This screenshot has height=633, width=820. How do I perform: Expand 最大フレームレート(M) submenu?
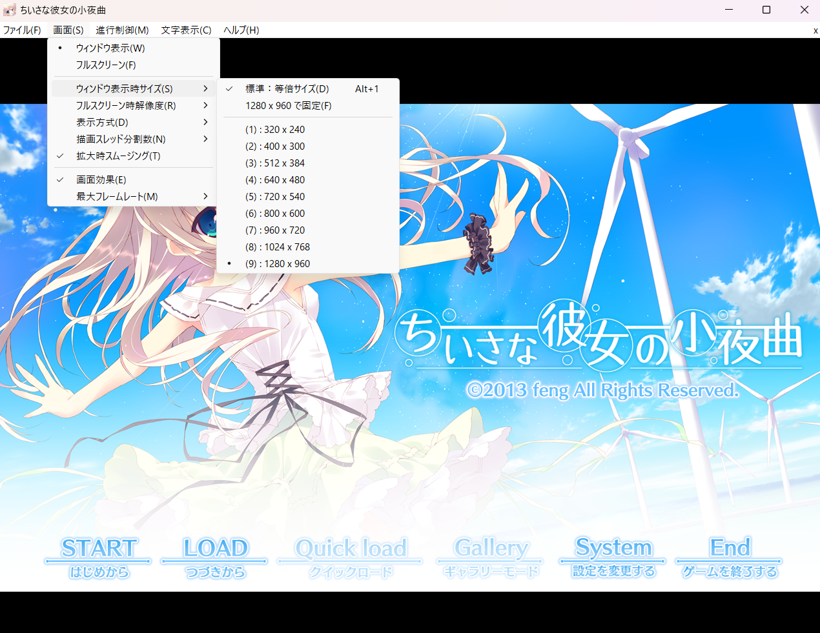tap(134, 196)
